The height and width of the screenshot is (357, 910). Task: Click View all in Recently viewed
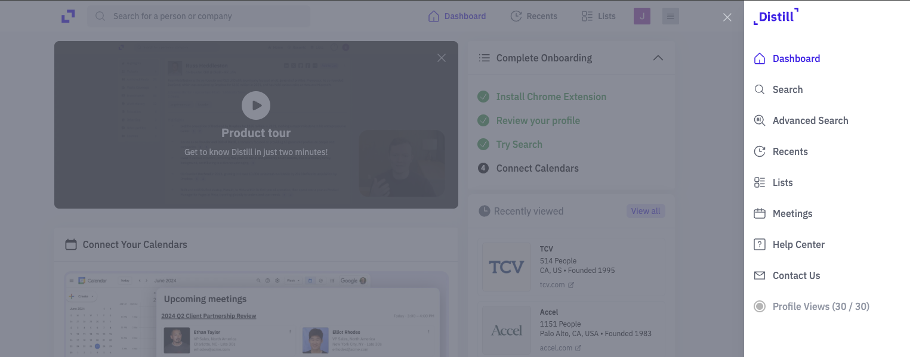click(x=646, y=211)
